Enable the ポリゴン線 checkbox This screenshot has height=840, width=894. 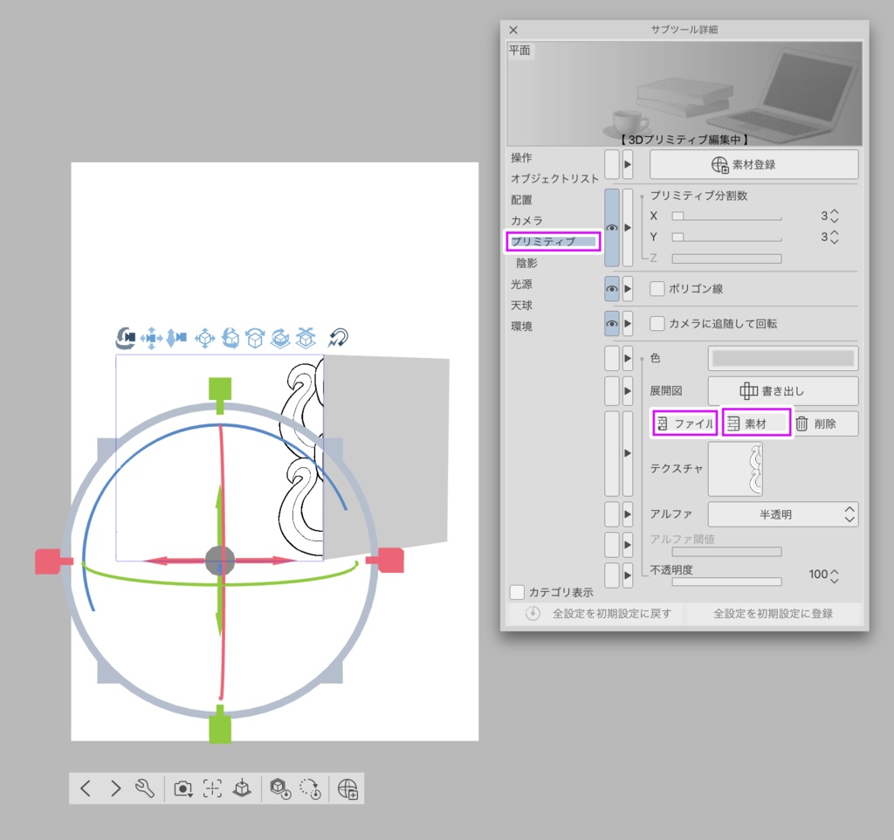[x=656, y=288]
